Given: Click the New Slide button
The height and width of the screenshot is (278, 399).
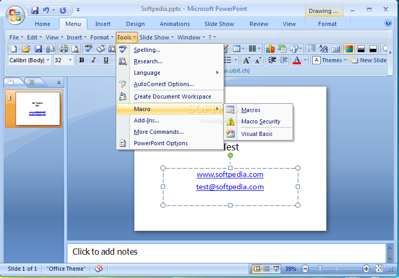Looking at the screenshot, I should coord(368,60).
